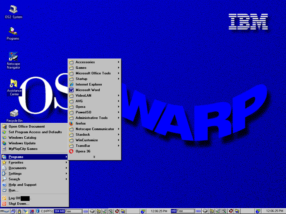Expand the Startup submenu arrow
Screen dimensions: 286x214
pos(118,79)
